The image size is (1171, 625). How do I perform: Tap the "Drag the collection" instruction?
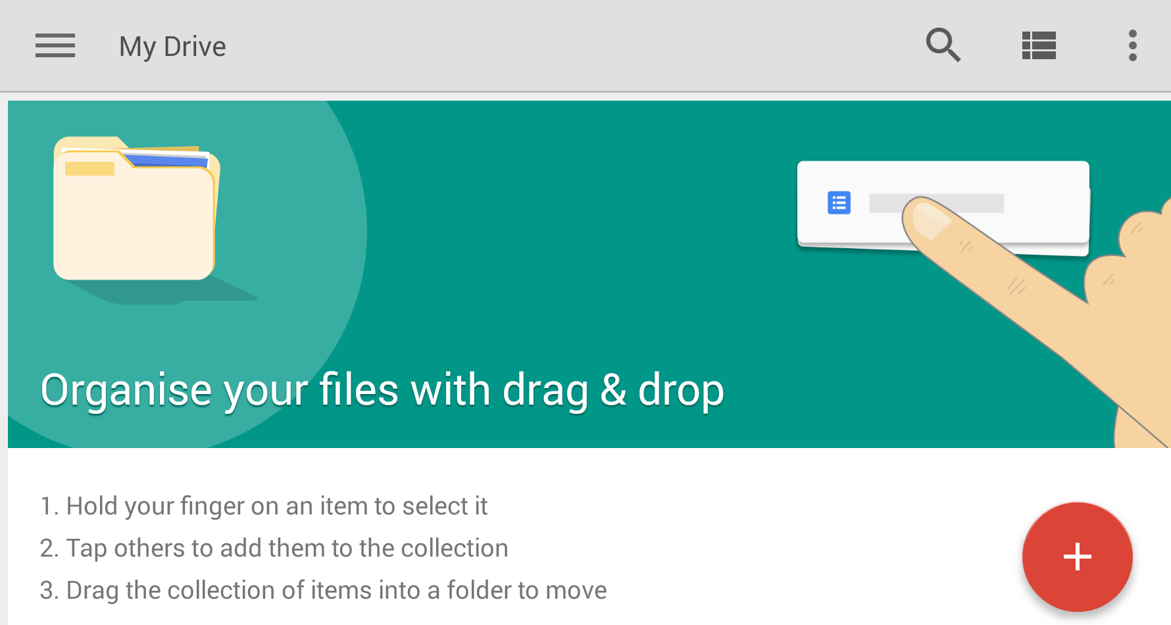323,590
